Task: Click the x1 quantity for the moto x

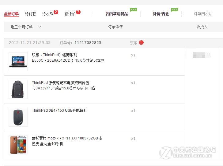Action: point(133,138)
